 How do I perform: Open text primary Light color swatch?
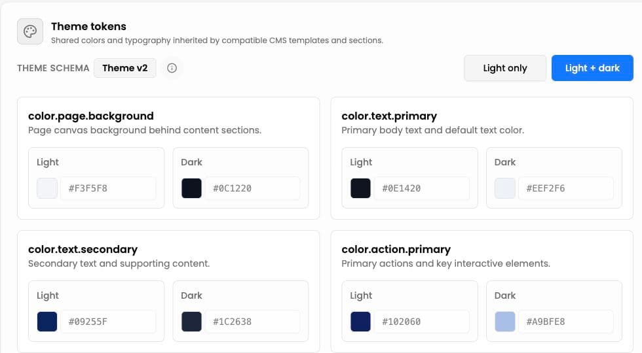[x=360, y=188]
